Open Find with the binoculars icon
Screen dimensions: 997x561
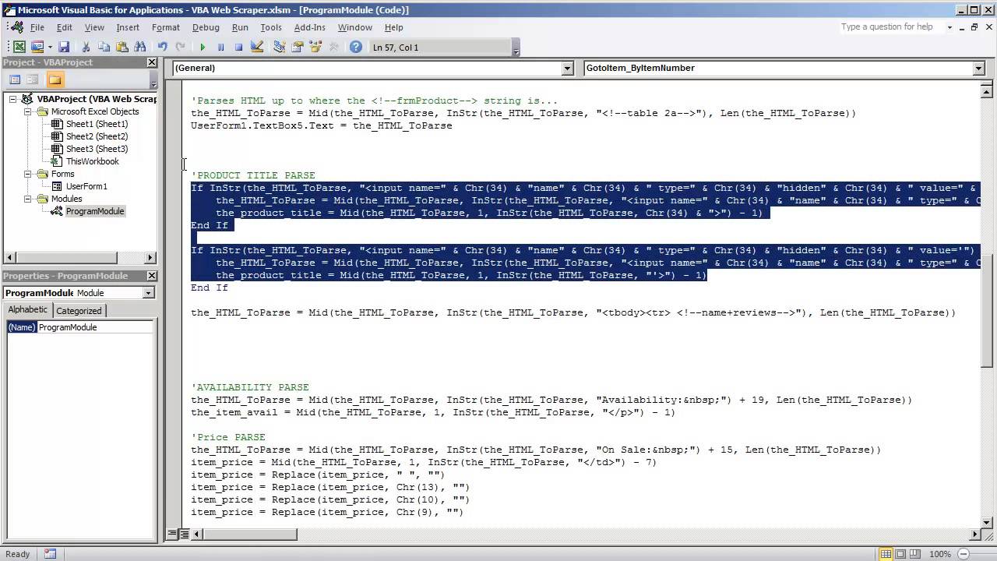pos(140,48)
